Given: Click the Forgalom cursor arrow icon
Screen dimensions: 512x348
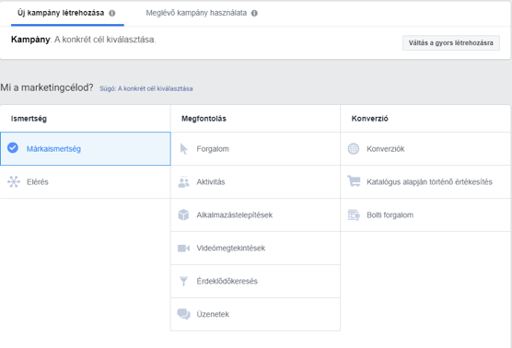Looking at the screenshot, I should (x=184, y=149).
